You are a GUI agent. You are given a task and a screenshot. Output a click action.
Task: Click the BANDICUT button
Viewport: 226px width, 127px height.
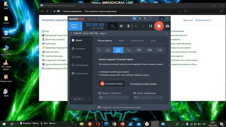81,99
